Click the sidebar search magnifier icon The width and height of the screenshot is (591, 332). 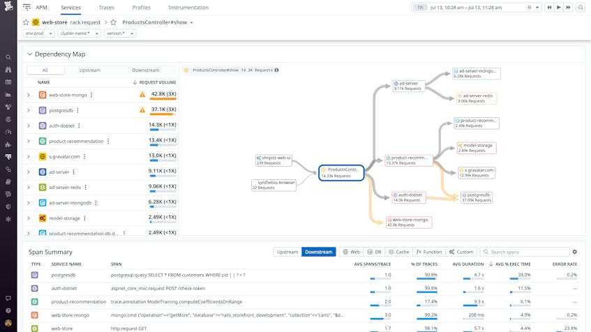point(8,57)
